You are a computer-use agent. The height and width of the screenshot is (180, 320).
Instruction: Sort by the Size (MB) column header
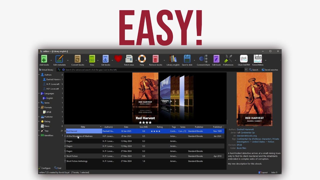144,127
